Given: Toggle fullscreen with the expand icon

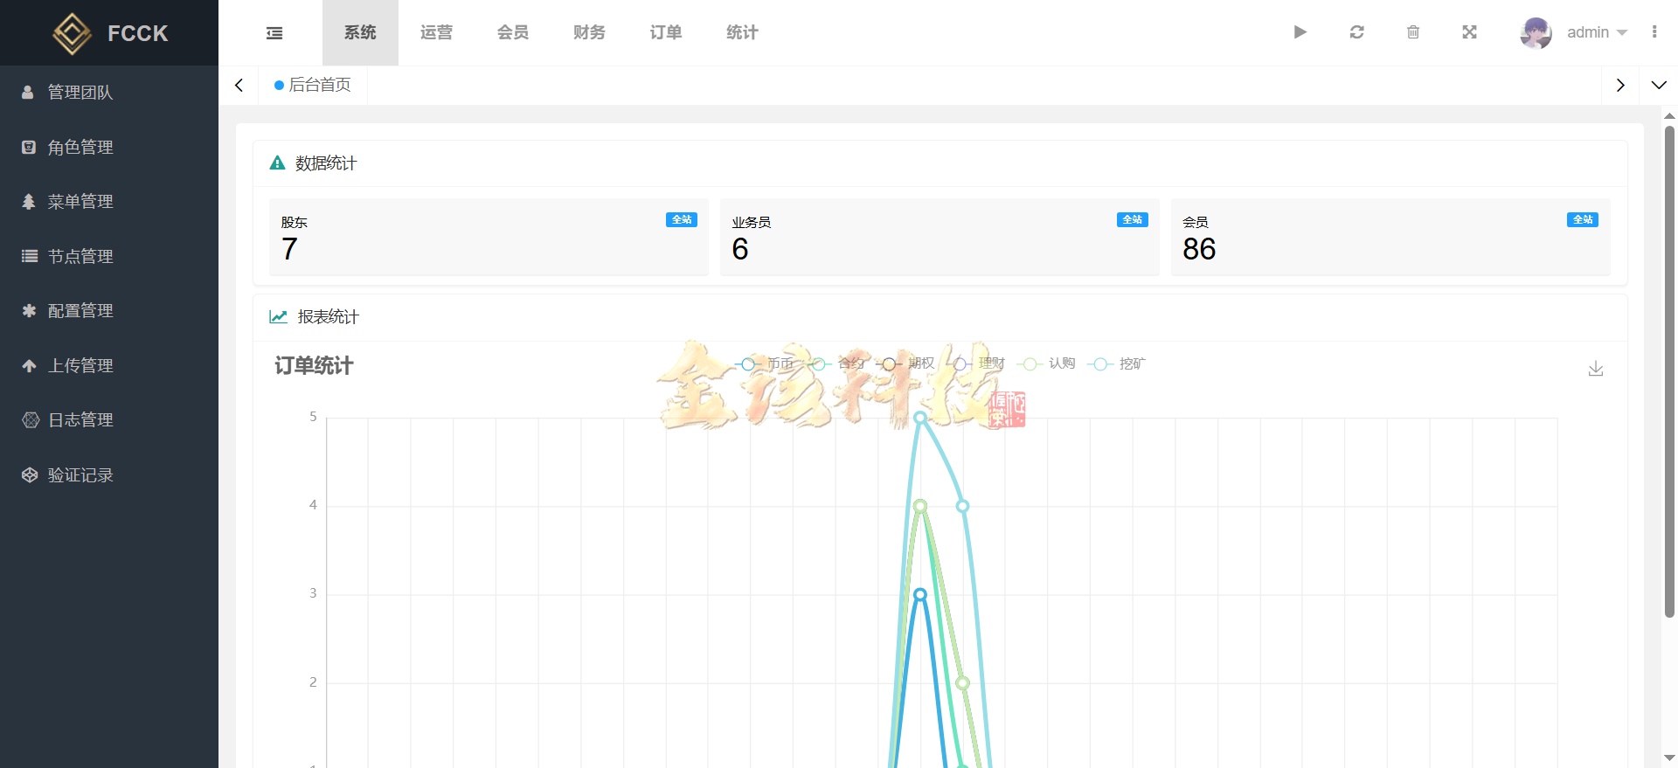Looking at the screenshot, I should pyautogui.click(x=1470, y=32).
